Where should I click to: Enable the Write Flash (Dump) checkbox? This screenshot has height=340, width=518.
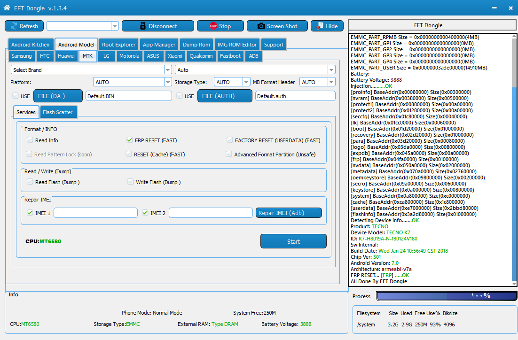[131, 182]
